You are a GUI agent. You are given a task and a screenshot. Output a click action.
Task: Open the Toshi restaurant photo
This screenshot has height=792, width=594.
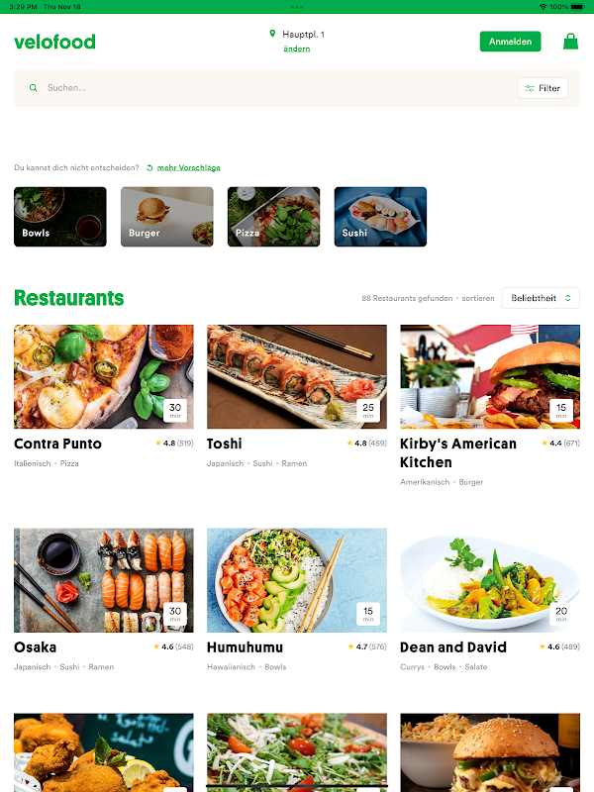tap(297, 377)
